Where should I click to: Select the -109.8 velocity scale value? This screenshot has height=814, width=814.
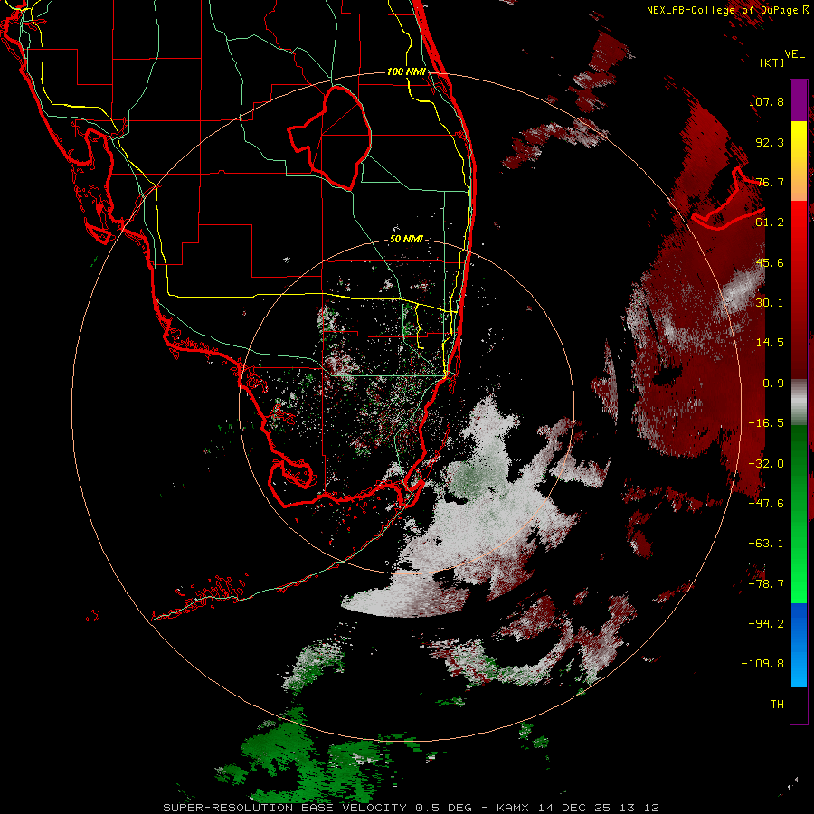tap(762, 664)
